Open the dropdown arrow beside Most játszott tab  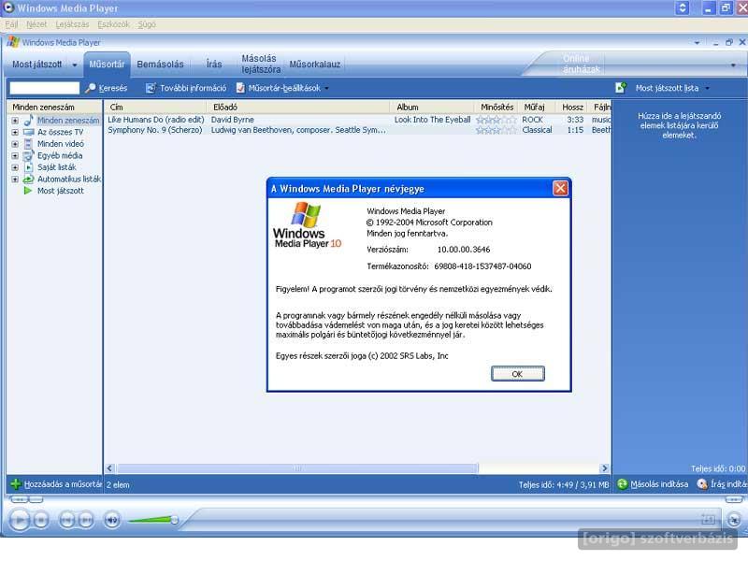75,65
